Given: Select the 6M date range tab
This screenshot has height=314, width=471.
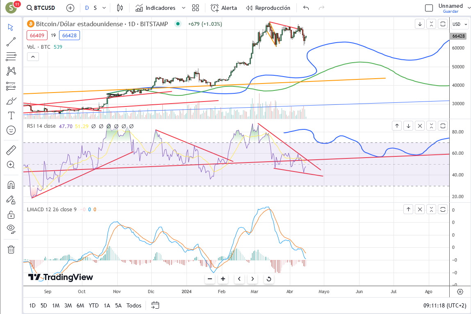Looking at the screenshot, I should tap(80, 305).
